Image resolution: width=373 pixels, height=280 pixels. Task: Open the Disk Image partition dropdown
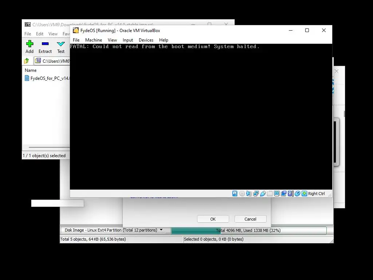tap(113, 230)
